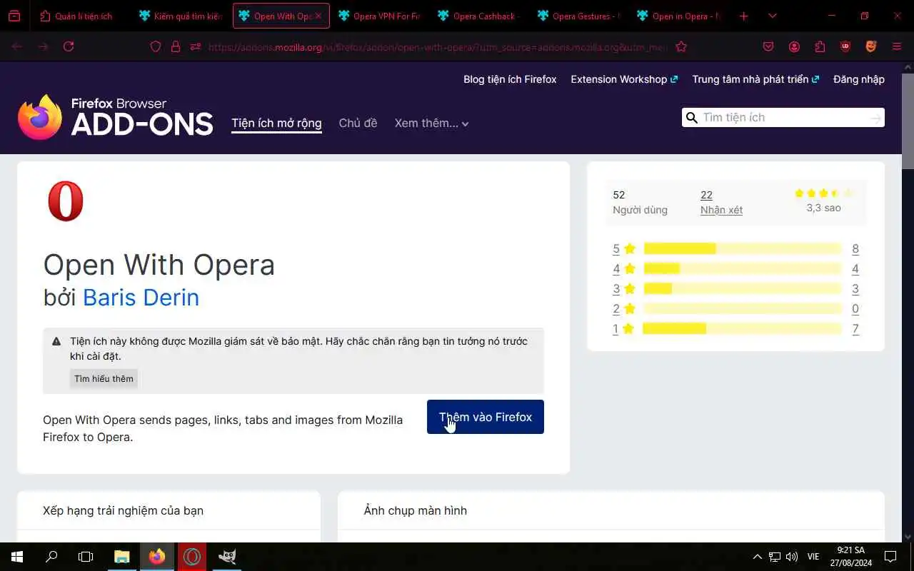
Task: Switch to the Opera VPN For Firefox tab
Action: point(380,16)
